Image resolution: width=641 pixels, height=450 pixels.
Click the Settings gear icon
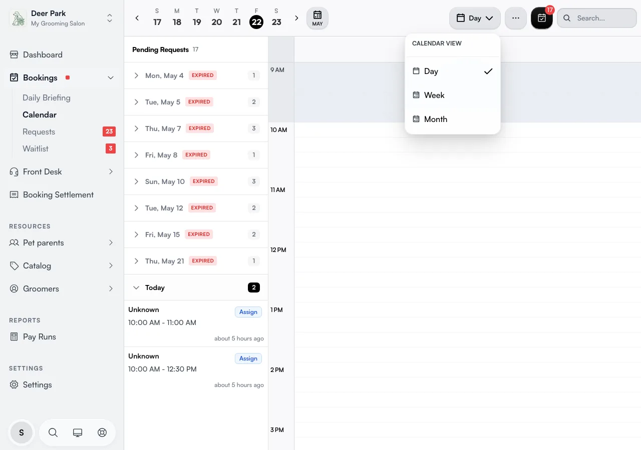[x=14, y=384]
